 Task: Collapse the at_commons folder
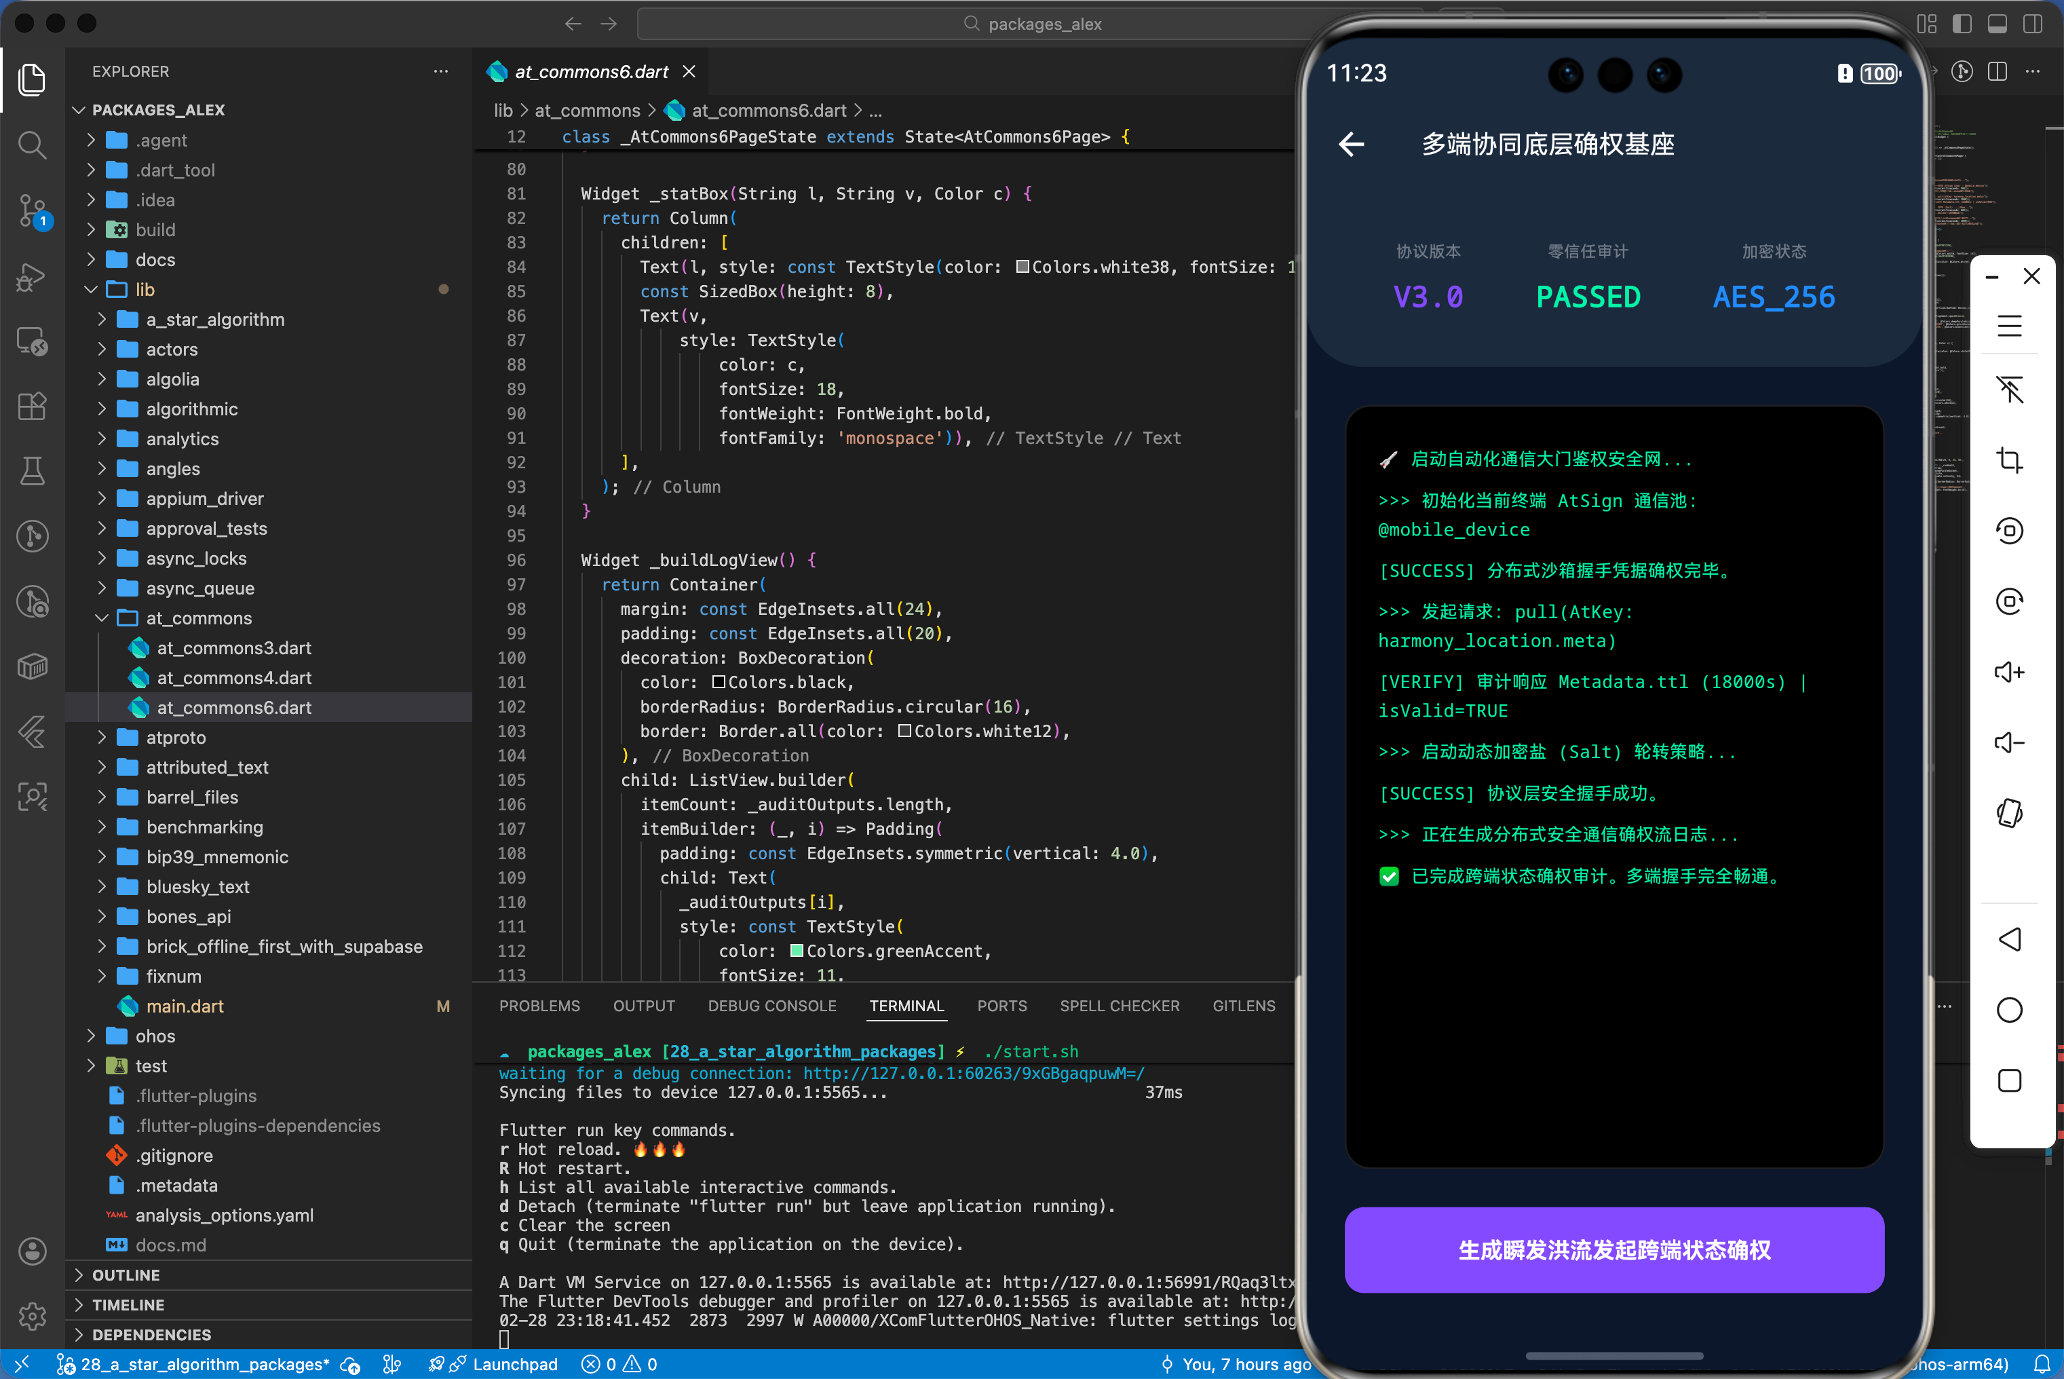coord(102,618)
